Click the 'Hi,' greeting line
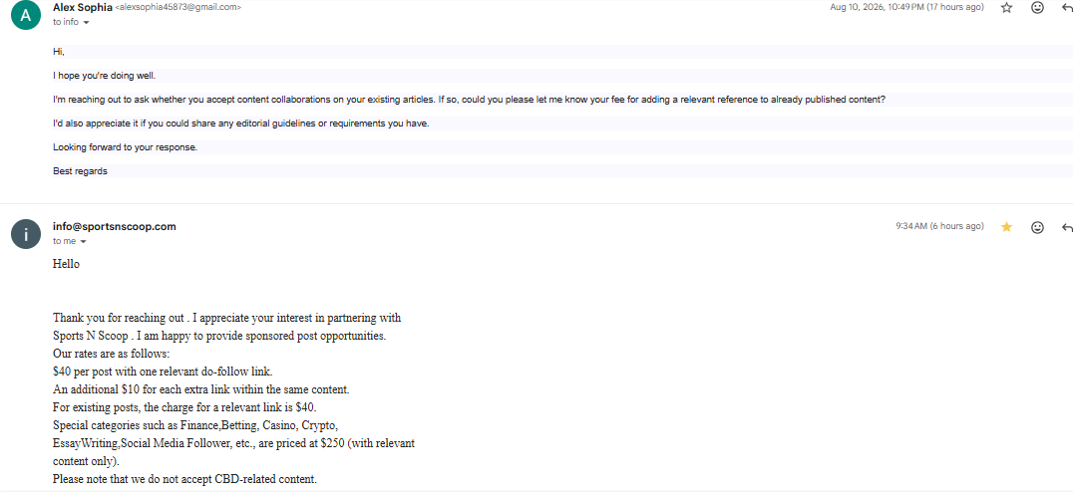Image resolution: width=1073 pixels, height=496 pixels. [59, 52]
